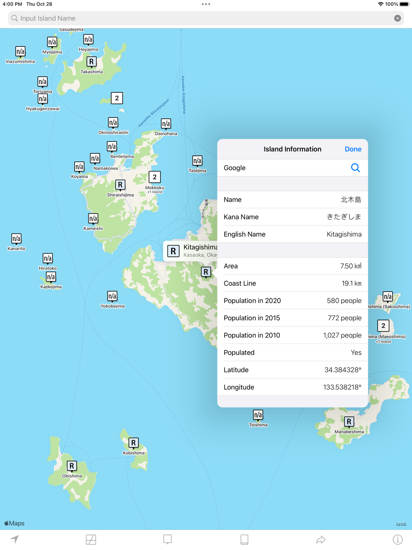Select the Kana Name row
This screenshot has height=550, width=412.
click(x=293, y=217)
